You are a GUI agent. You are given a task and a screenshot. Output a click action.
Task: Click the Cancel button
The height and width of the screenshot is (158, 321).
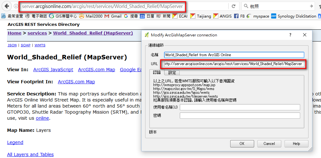pos(269,144)
